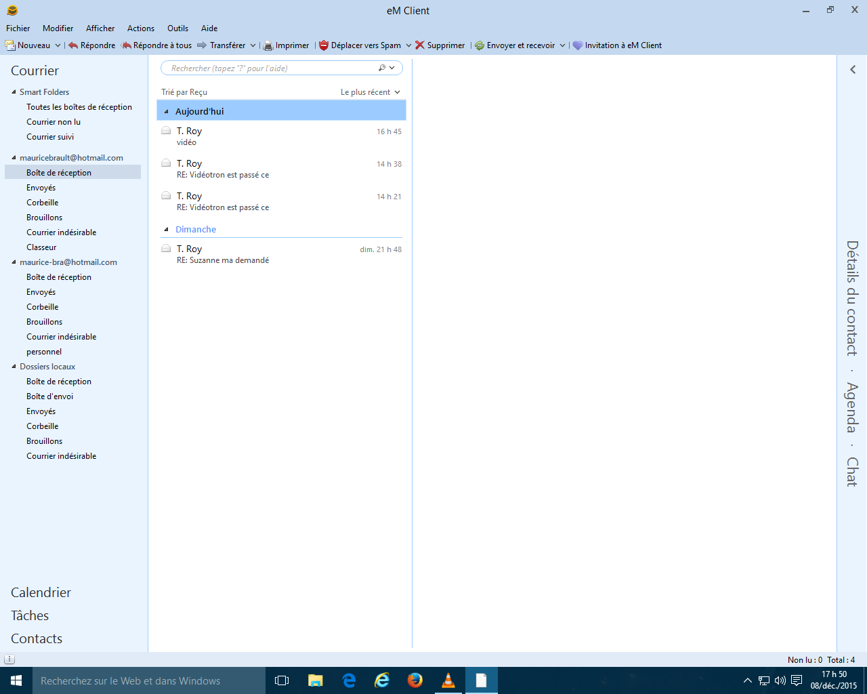867x694 pixels.
Task: Click the Windows taskbar search box
Action: [x=149, y=680]
